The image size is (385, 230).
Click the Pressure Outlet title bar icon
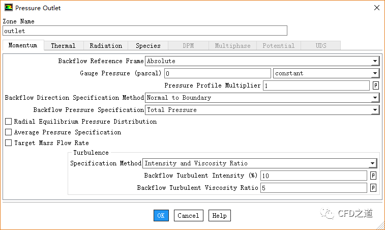[x=8, y=8]
